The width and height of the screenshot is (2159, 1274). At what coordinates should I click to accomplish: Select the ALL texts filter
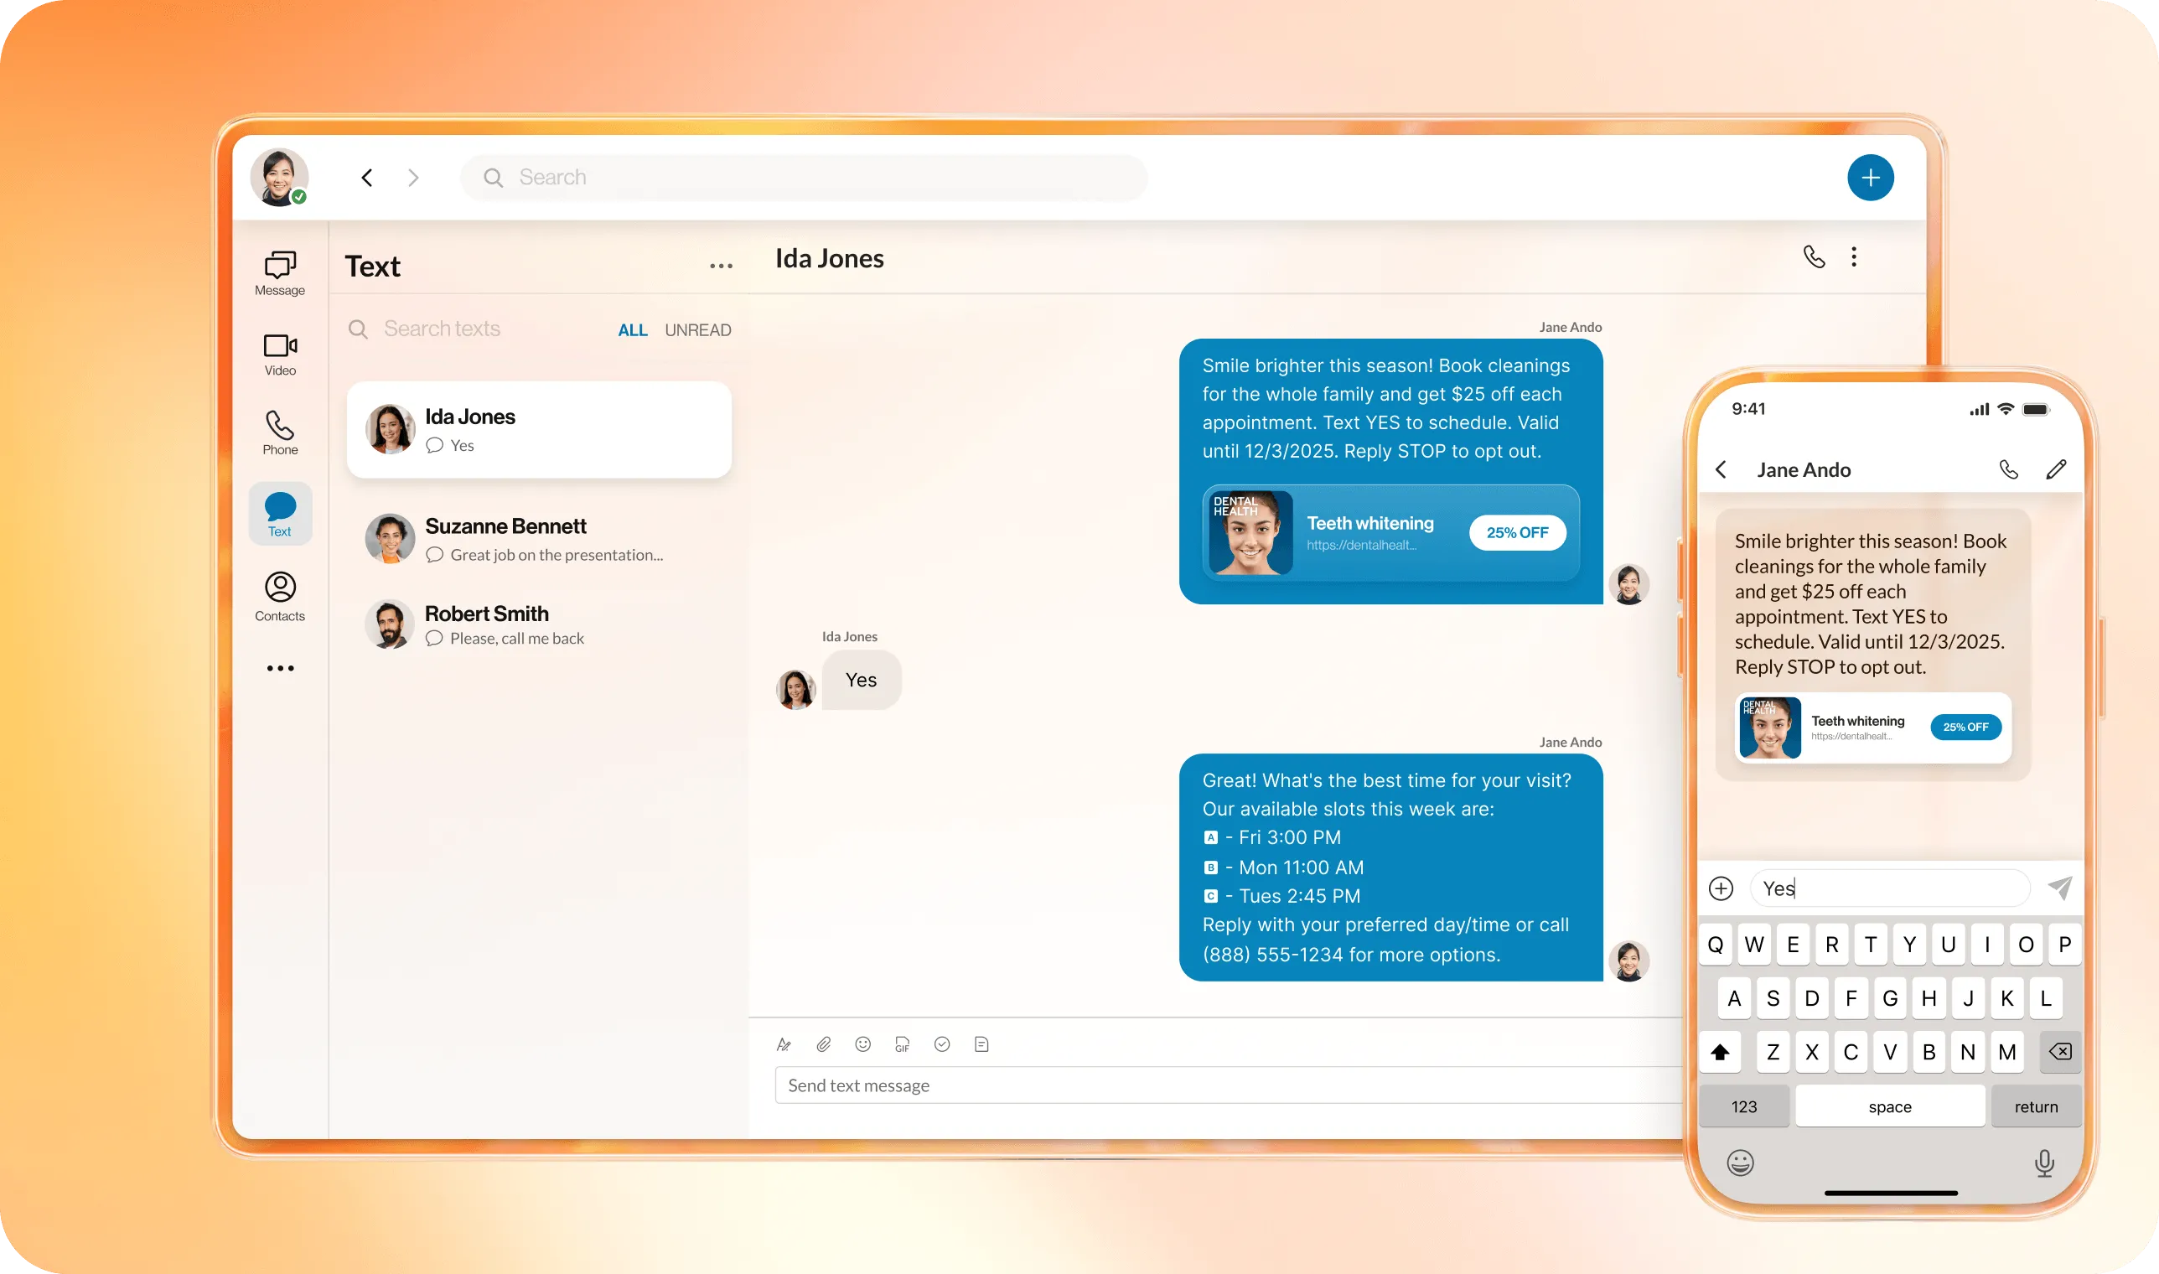tap(633, 329)
